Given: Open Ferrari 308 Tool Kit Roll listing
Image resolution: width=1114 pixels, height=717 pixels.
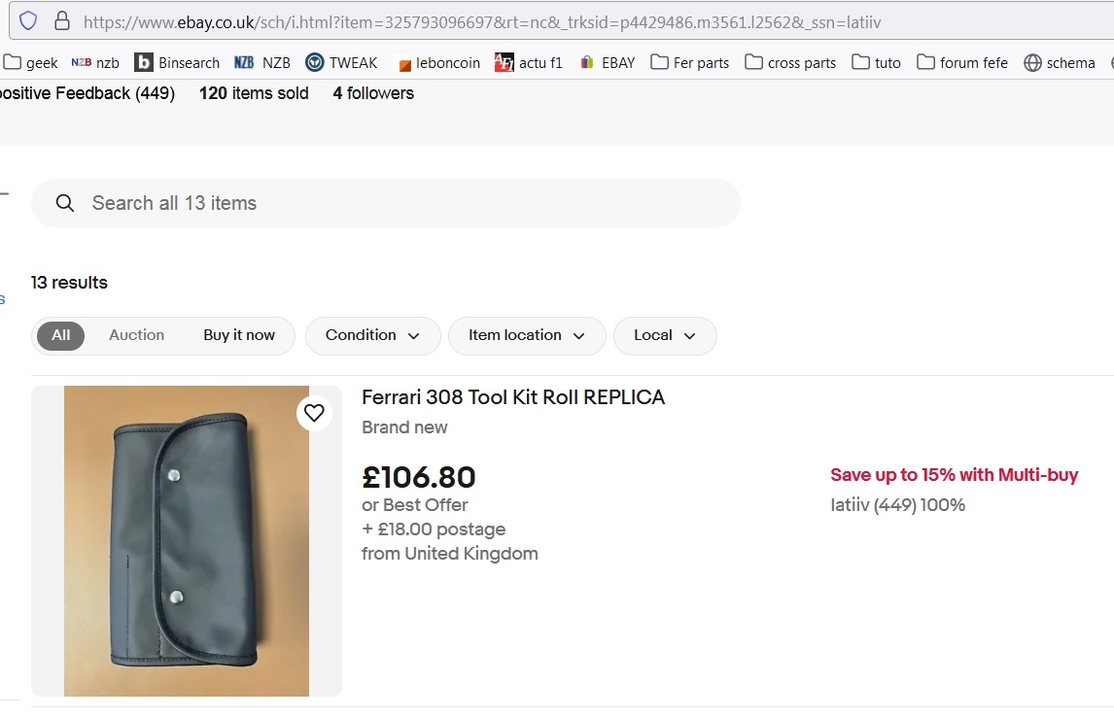Looking at the screenshot, I should click(x=513, y=397).
